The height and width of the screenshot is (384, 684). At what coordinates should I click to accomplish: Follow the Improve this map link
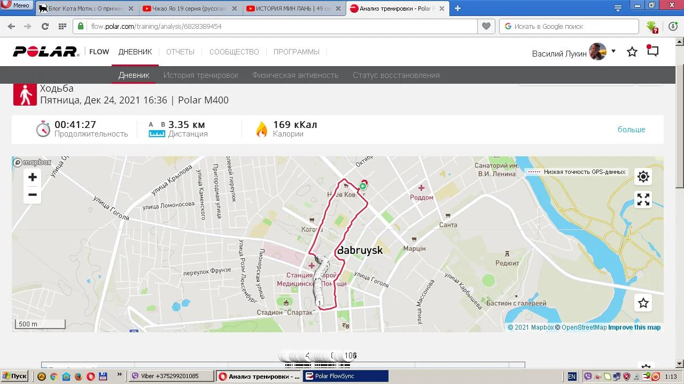(634, 327)
